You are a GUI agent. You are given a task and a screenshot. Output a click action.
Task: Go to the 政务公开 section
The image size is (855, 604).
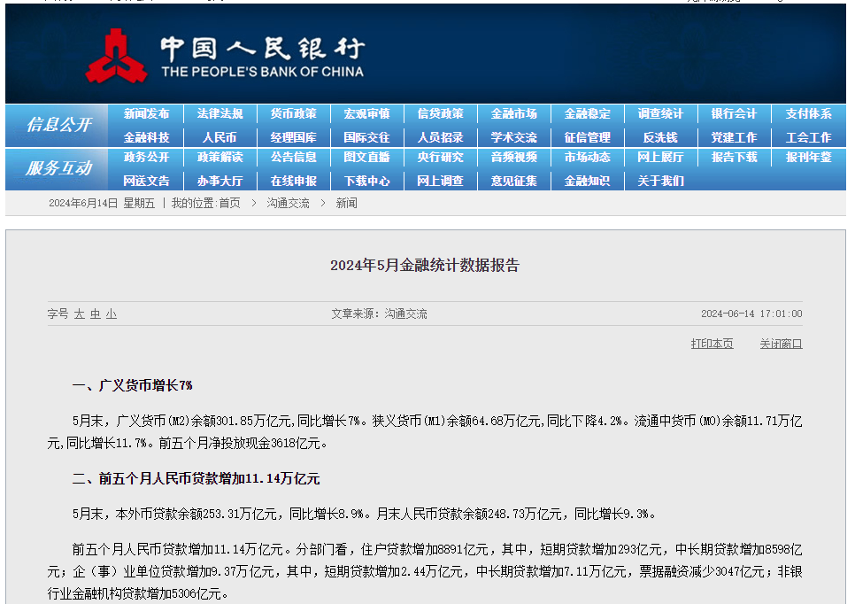[146, 158]
